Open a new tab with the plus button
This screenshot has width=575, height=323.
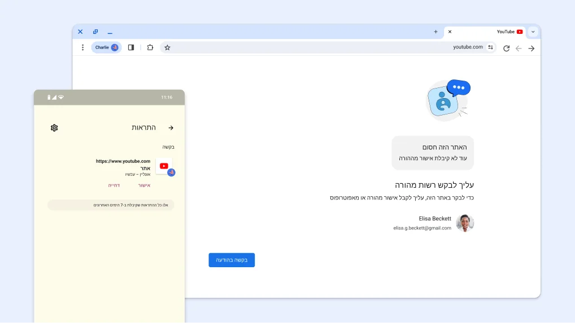coord(435,32)
